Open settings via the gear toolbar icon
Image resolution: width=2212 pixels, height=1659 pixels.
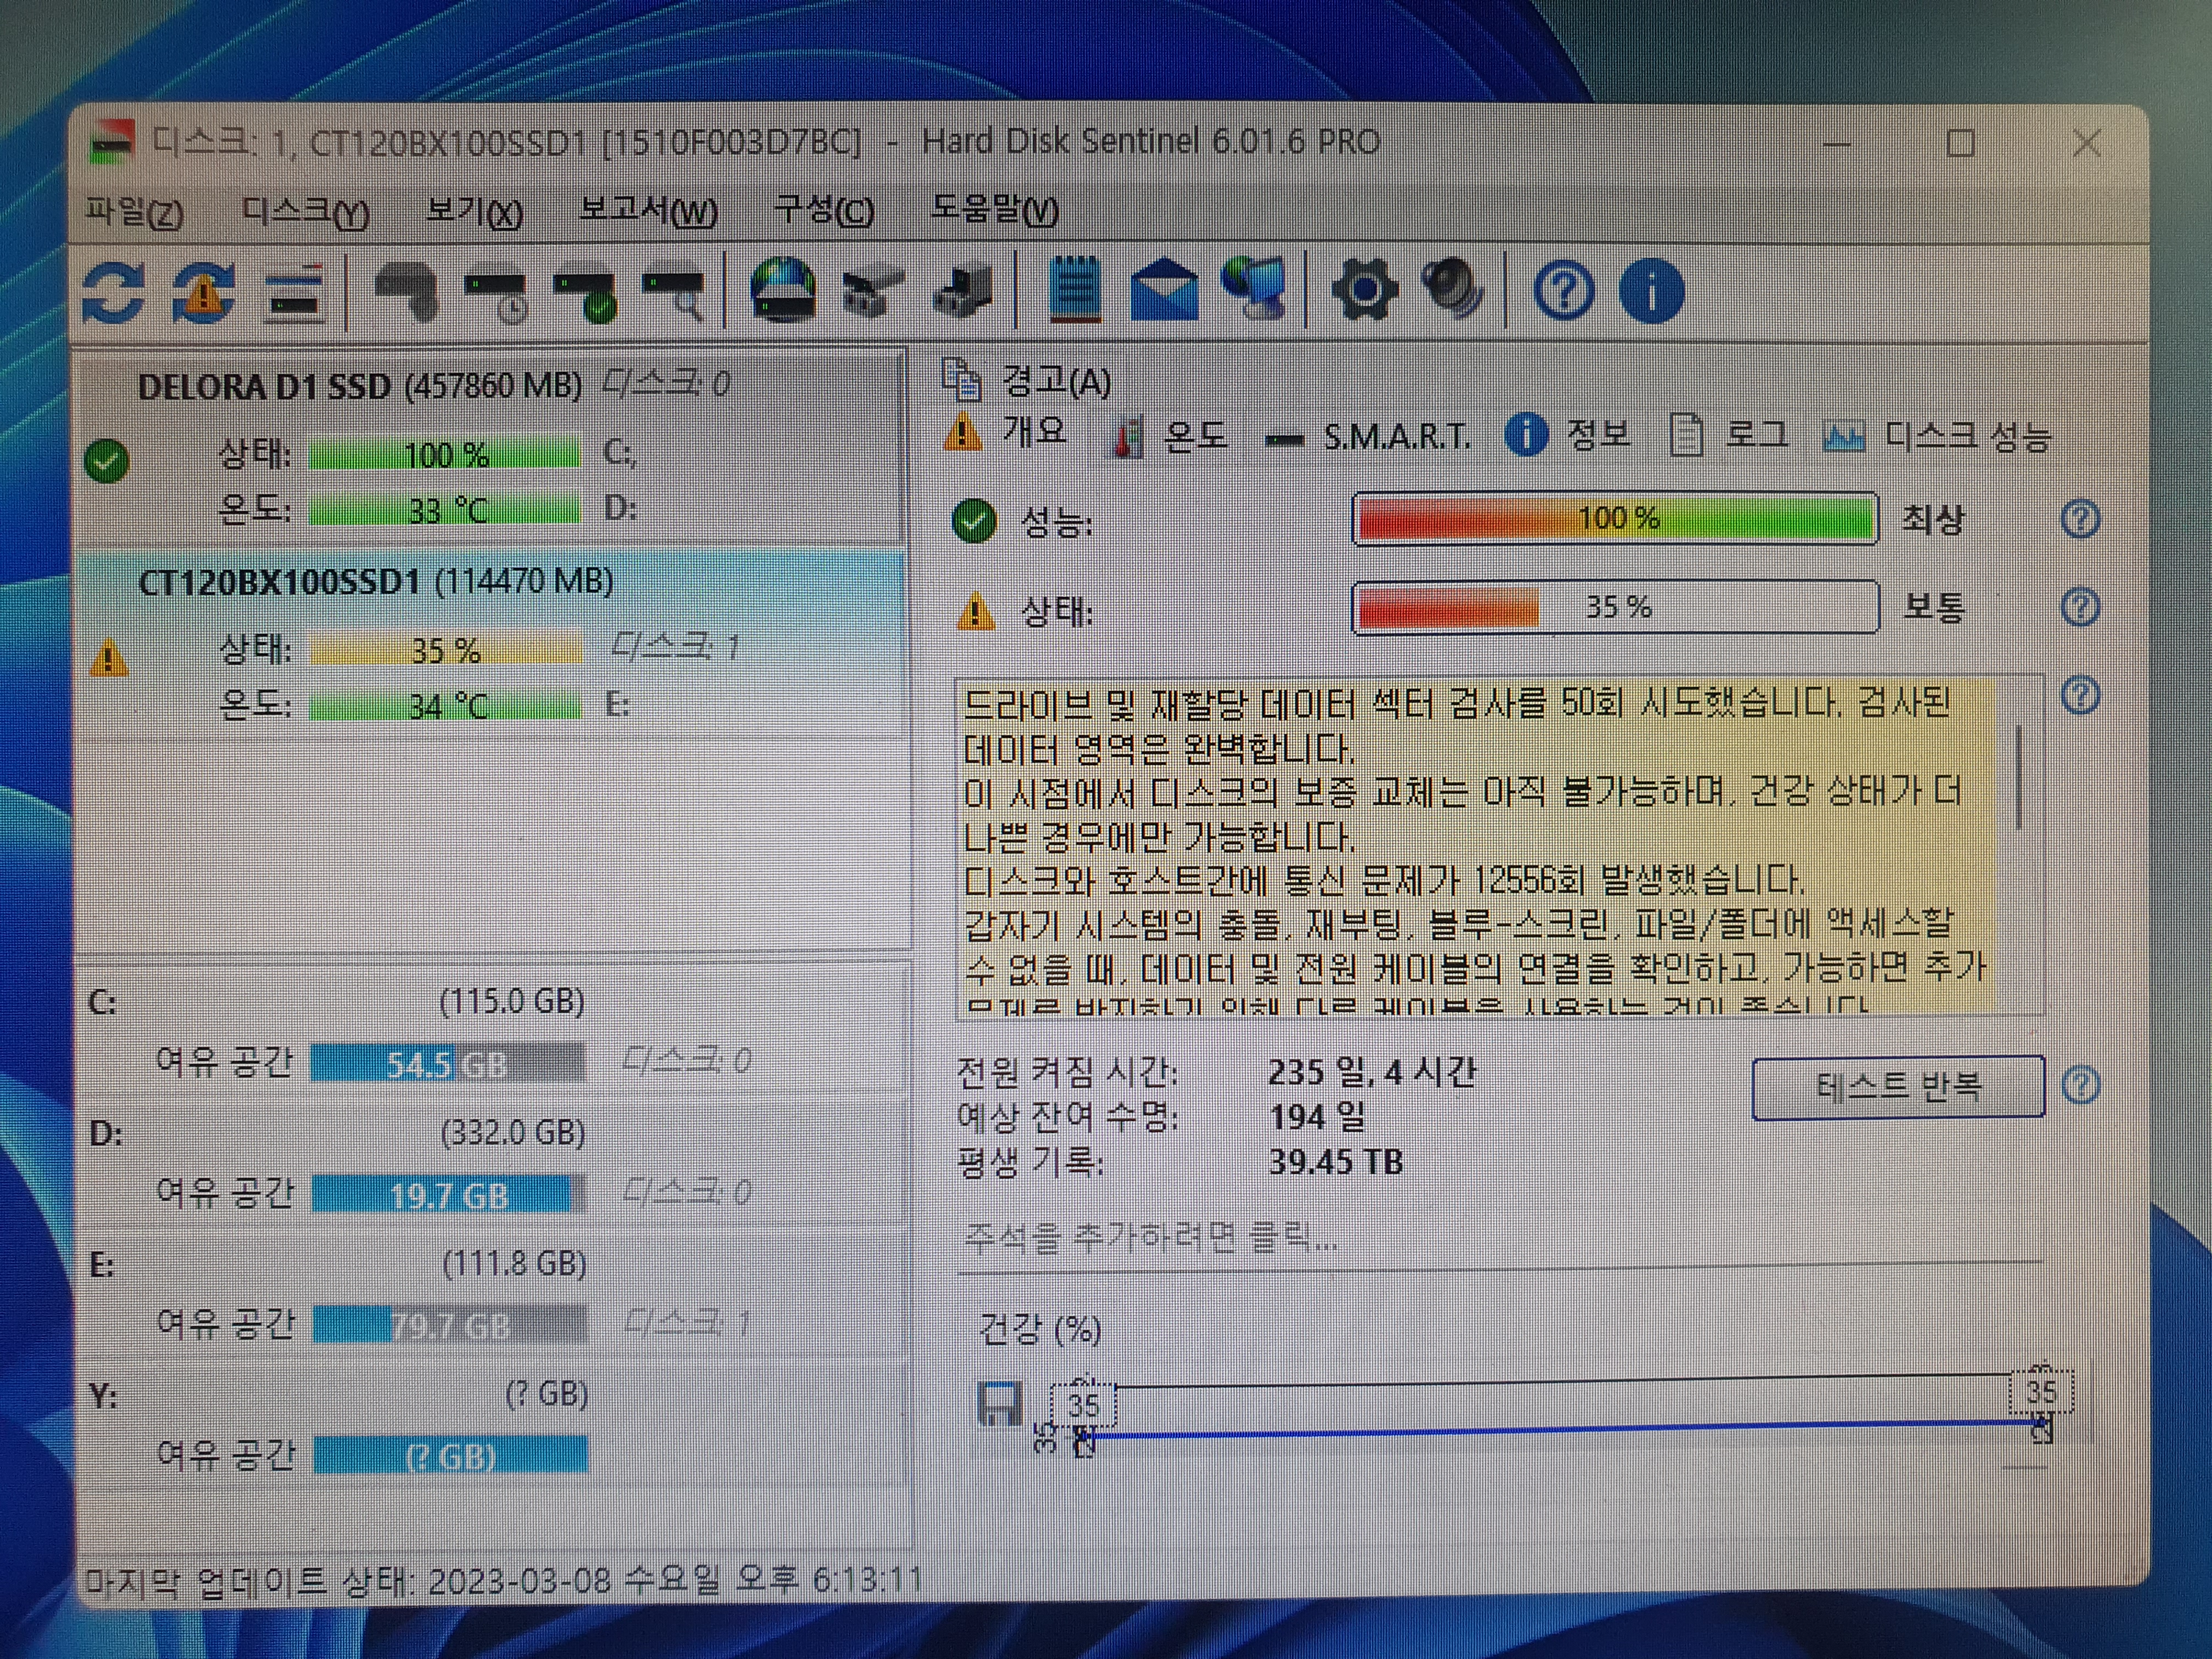click(x=1365, y=291)
